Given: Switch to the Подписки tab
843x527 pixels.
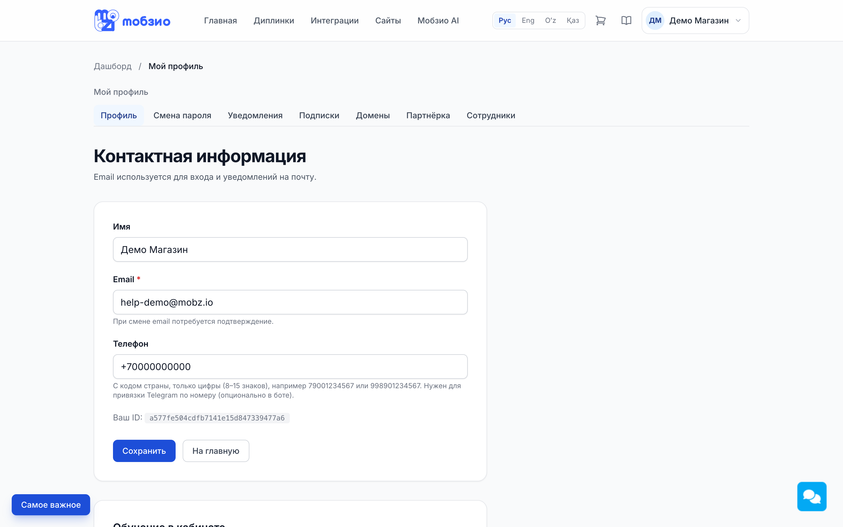Looking at the screenshot, I should [x=319, y=115].
